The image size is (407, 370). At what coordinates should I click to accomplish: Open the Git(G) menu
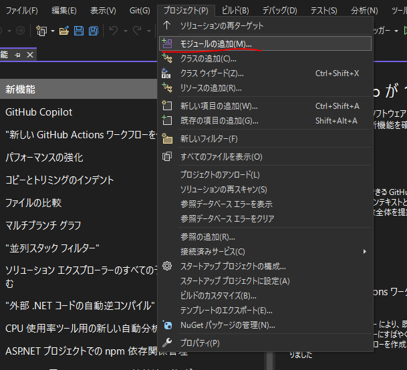(x=140, y=11)
